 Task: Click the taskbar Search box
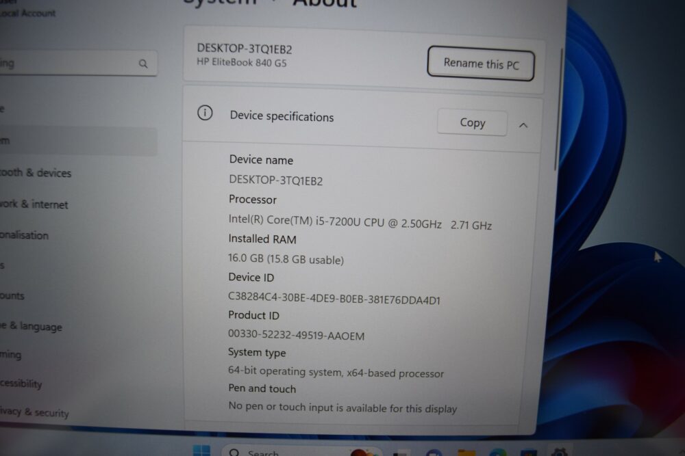point(301,451)
